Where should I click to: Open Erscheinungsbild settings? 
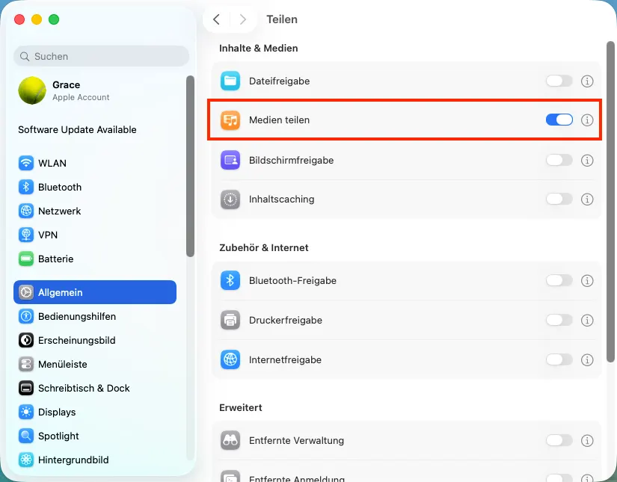pyautogui.click(x=94, y=341)
